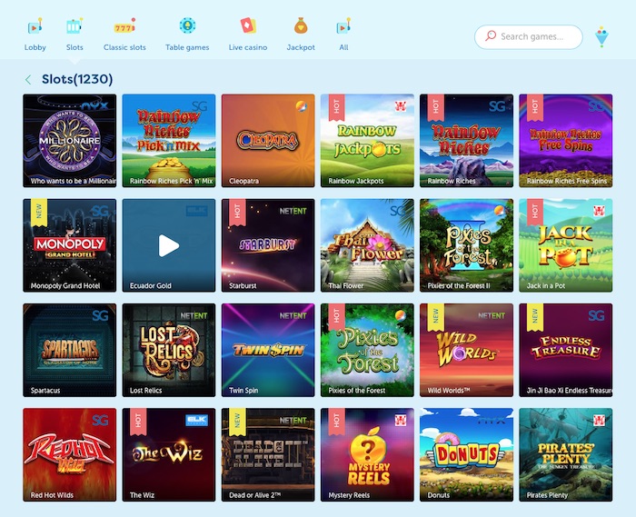Launch the Lost Relics slot

(x=169, y=350)
